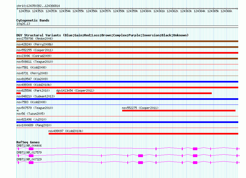The image size is (246, 178).
Task: Open variant nsv552255 (Cooper2011) label
Action: click(35, 50)
